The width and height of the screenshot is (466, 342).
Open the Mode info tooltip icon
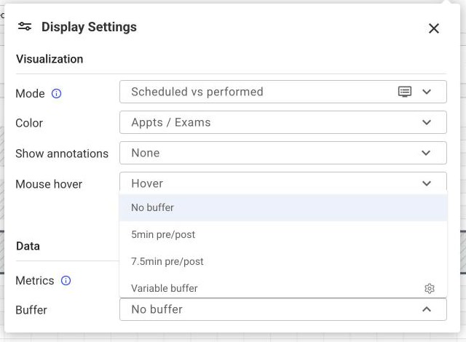57,94
